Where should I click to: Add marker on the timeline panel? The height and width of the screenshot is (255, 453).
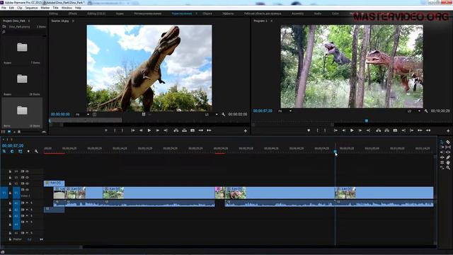[x=28, y=151]
